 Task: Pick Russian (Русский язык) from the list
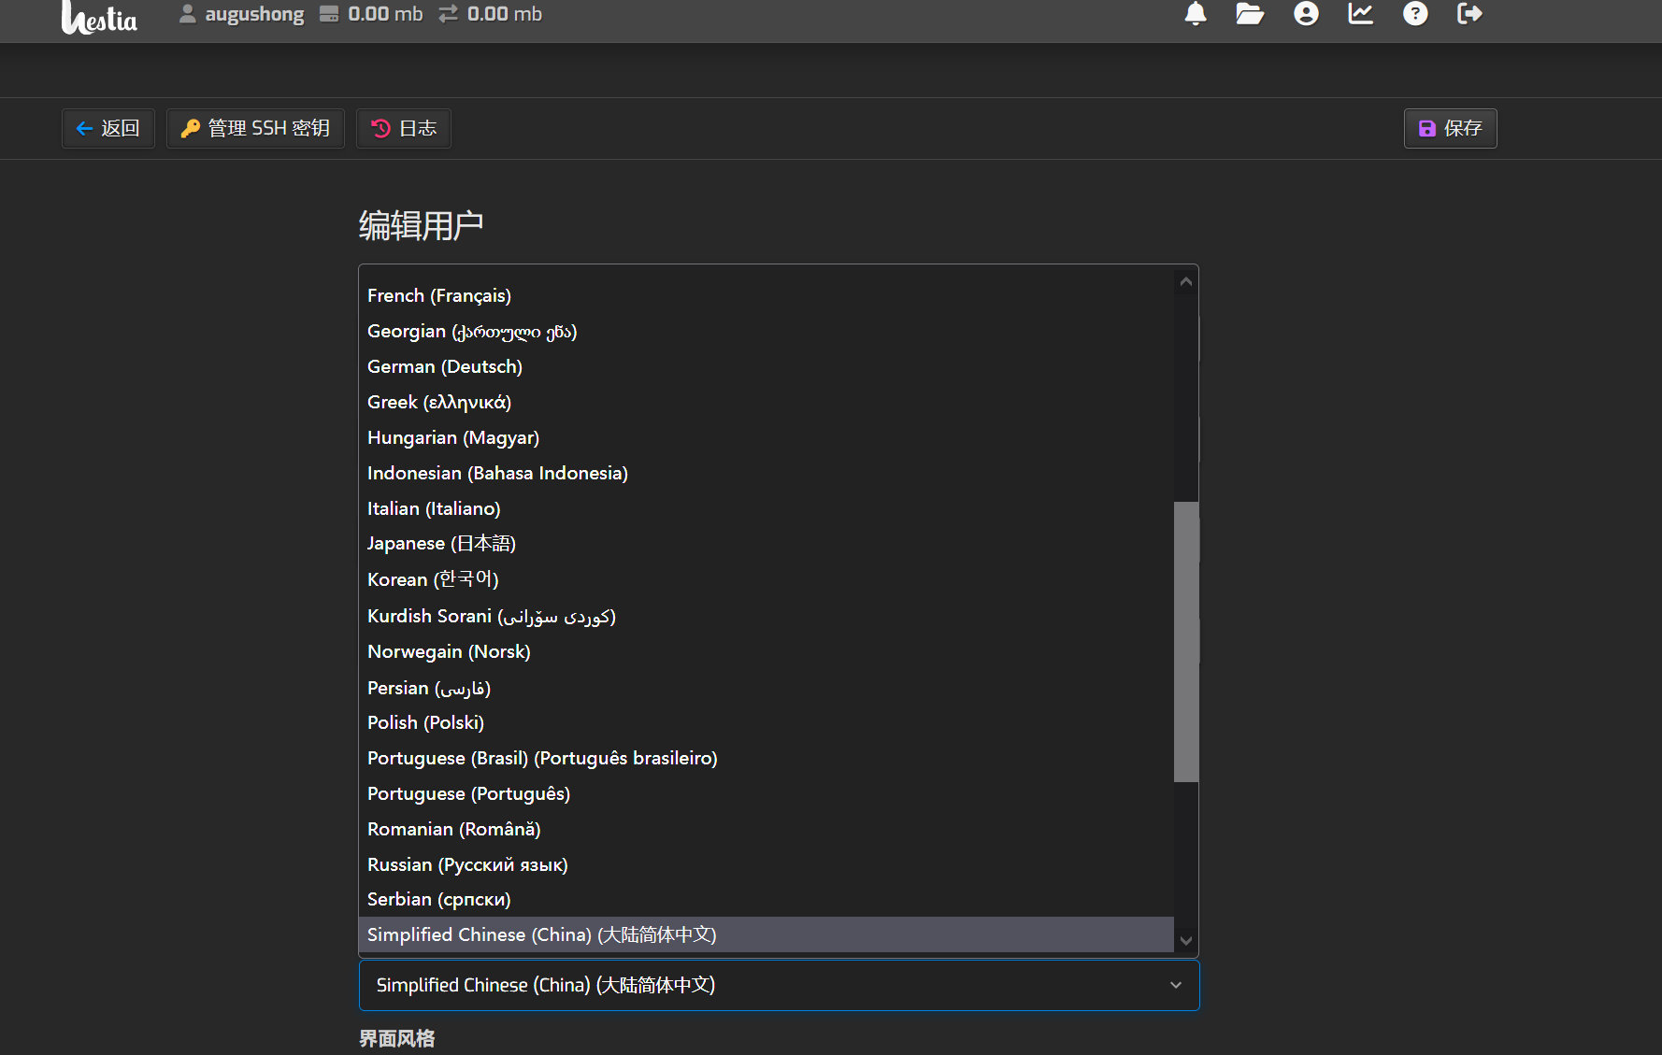click(467, 864)
